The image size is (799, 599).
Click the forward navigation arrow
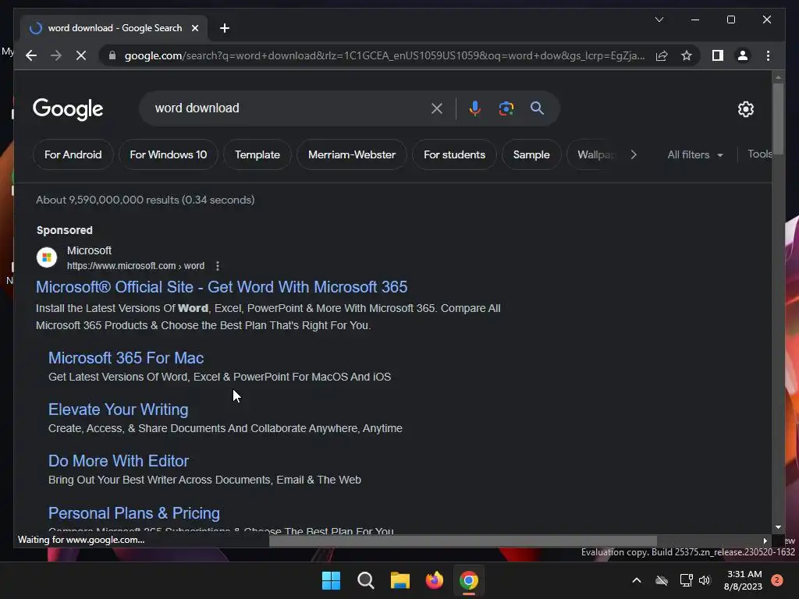[56, 55]
